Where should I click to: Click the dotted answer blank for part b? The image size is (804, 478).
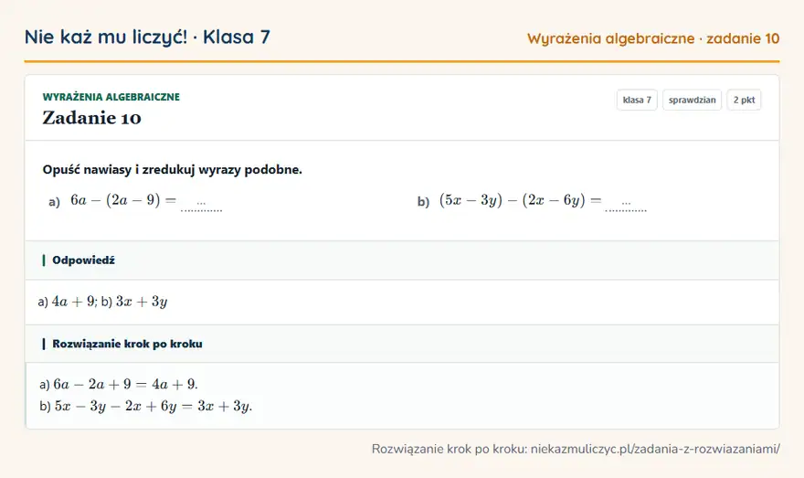(x=626, y=205)
